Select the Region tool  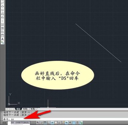pos(2,32)
